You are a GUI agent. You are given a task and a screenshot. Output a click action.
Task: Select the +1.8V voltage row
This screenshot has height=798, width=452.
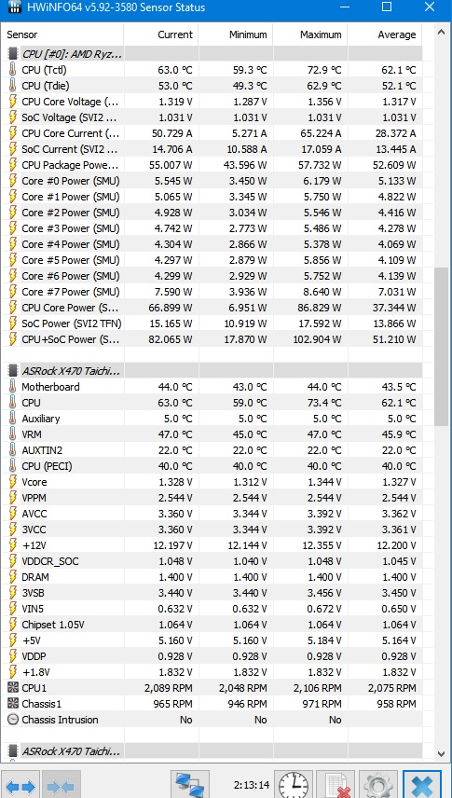click(212, 672)
